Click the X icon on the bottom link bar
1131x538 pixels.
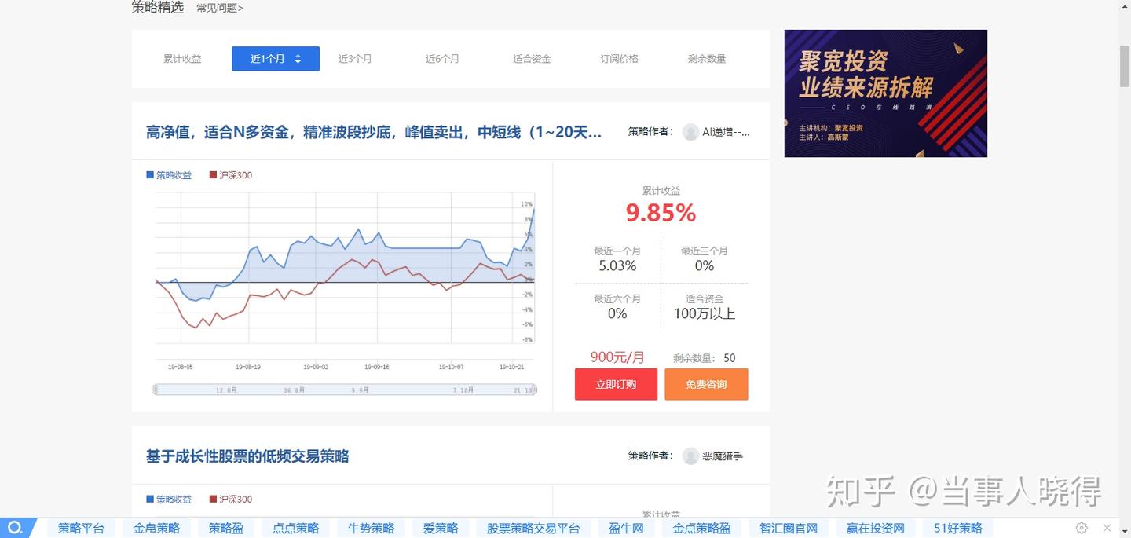1107,527
